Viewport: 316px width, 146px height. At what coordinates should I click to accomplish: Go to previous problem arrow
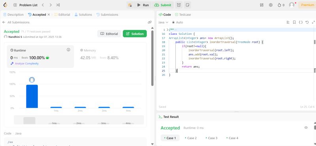tap(43, 5)
